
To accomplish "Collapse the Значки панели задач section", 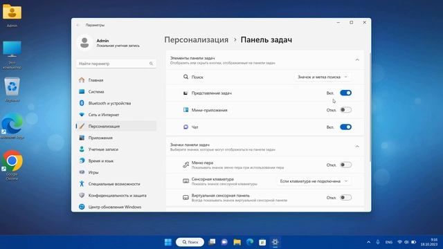I will 357,147.
